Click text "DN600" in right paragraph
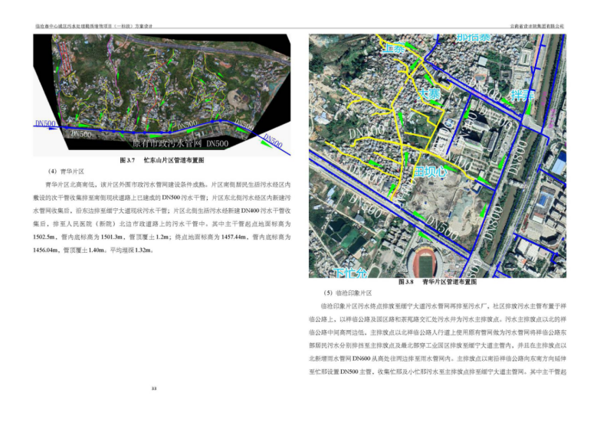 361,358
